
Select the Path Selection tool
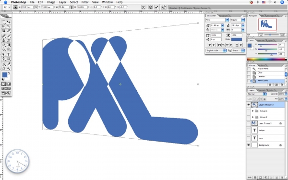3,54
